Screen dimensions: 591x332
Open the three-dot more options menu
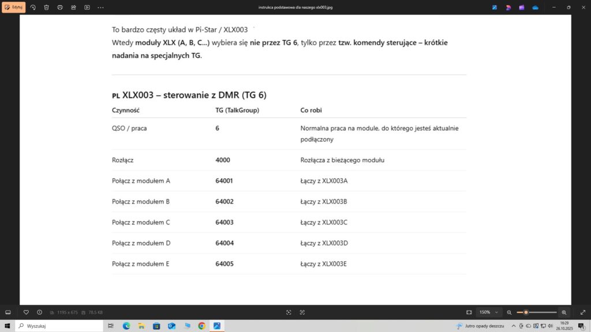[x=101, y=7]
